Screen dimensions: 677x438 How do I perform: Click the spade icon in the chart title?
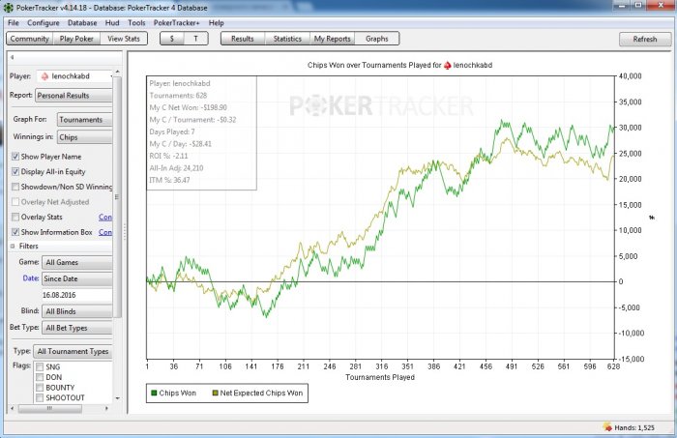pos(447,65)
